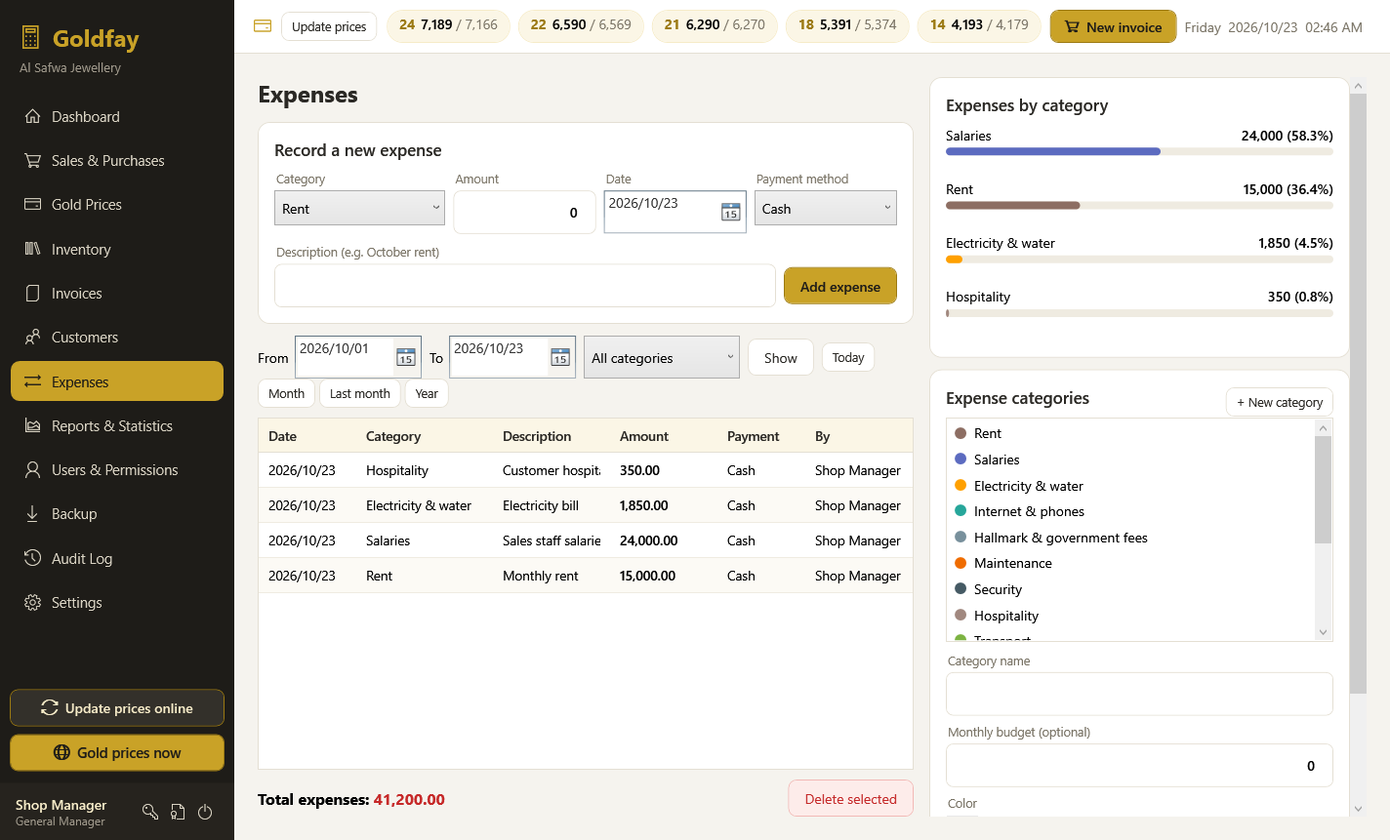Navigate to Gold Prices

[x=117, y=205]
